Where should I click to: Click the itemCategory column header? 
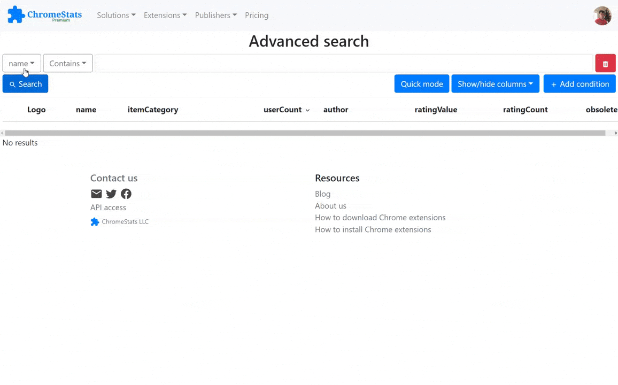point(153,110)
